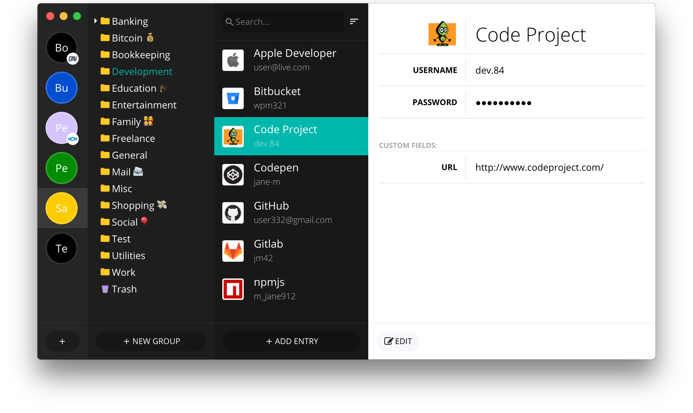This screenshot has width=693, height=413.
Task: Focus the Search entries field
Action: [x=283, y=22]
